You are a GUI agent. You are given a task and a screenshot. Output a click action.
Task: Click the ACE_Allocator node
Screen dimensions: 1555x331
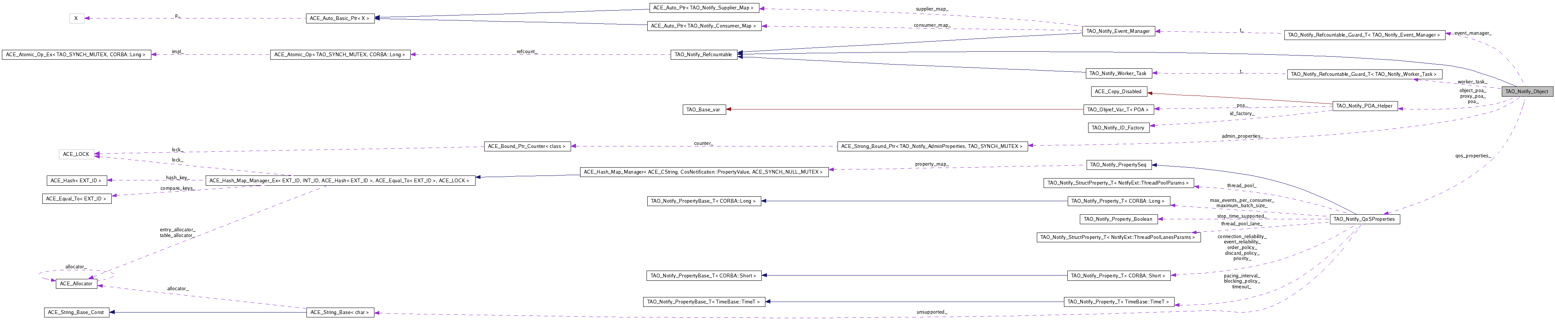pos(77,283)
